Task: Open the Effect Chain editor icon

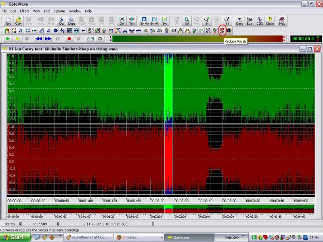Action: (x=270, y=21)
